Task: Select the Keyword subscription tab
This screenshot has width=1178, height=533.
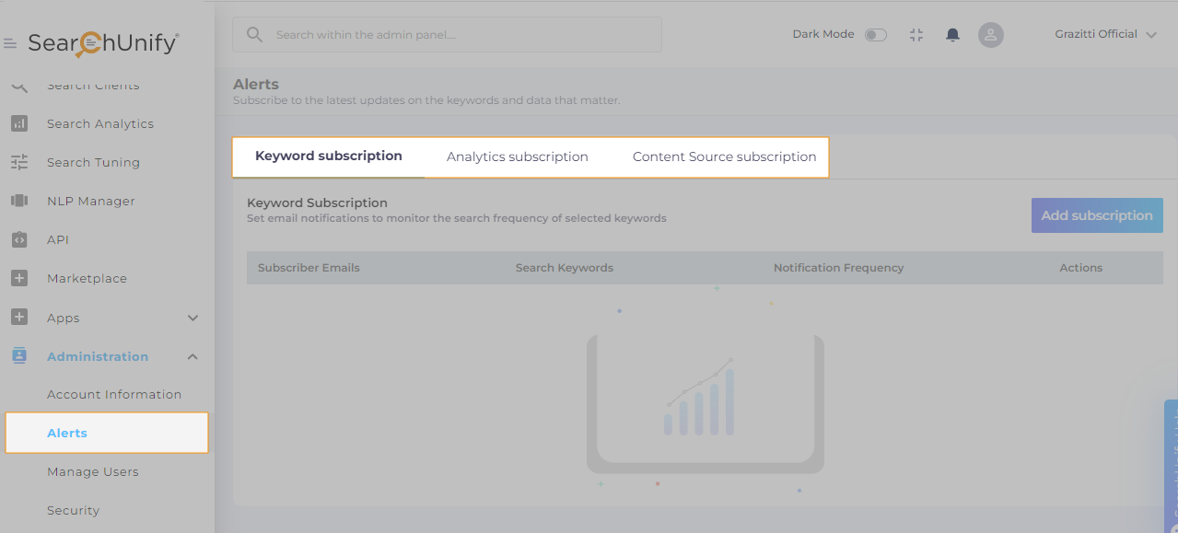Action: coord(329,156)
